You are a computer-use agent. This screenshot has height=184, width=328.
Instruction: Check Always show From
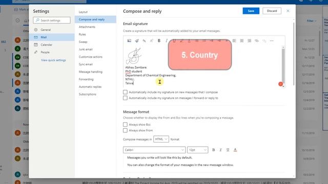(x=125, y=130)
